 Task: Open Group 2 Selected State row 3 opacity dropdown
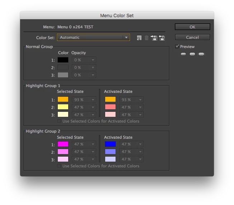[84, 159]
